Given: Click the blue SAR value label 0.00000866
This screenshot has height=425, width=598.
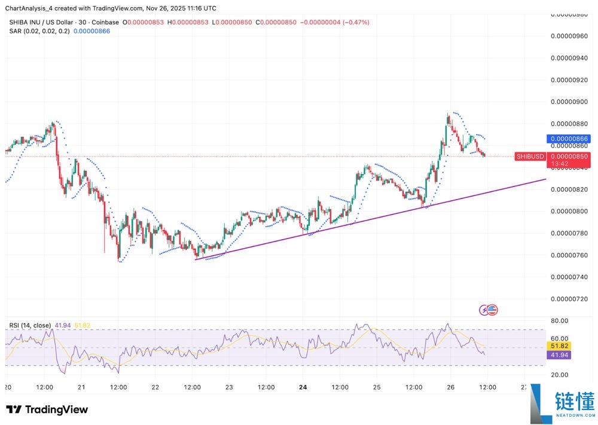Looking at the screenshot, I should (x=569, y=138).
